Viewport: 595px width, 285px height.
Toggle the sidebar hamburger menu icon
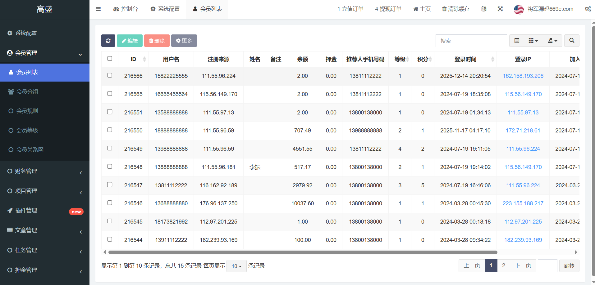pyautogui.click(x=98, y=9)
